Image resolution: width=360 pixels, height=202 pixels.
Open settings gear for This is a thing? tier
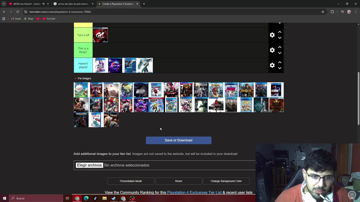click(272, 50)
